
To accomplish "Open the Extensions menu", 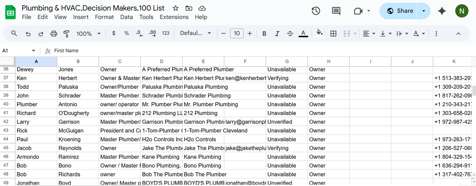I will [x=174, y=17].
